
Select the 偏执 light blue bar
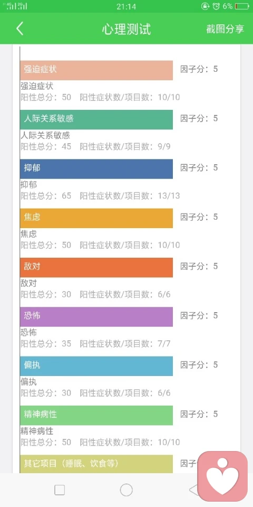point(96,366)
